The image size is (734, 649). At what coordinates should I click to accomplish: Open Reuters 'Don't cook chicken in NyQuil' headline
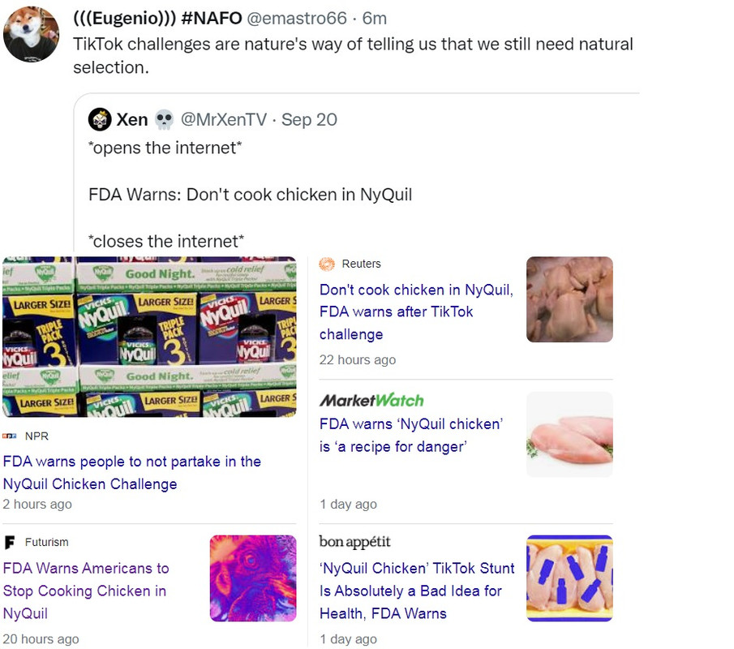(x=417, y=312)
